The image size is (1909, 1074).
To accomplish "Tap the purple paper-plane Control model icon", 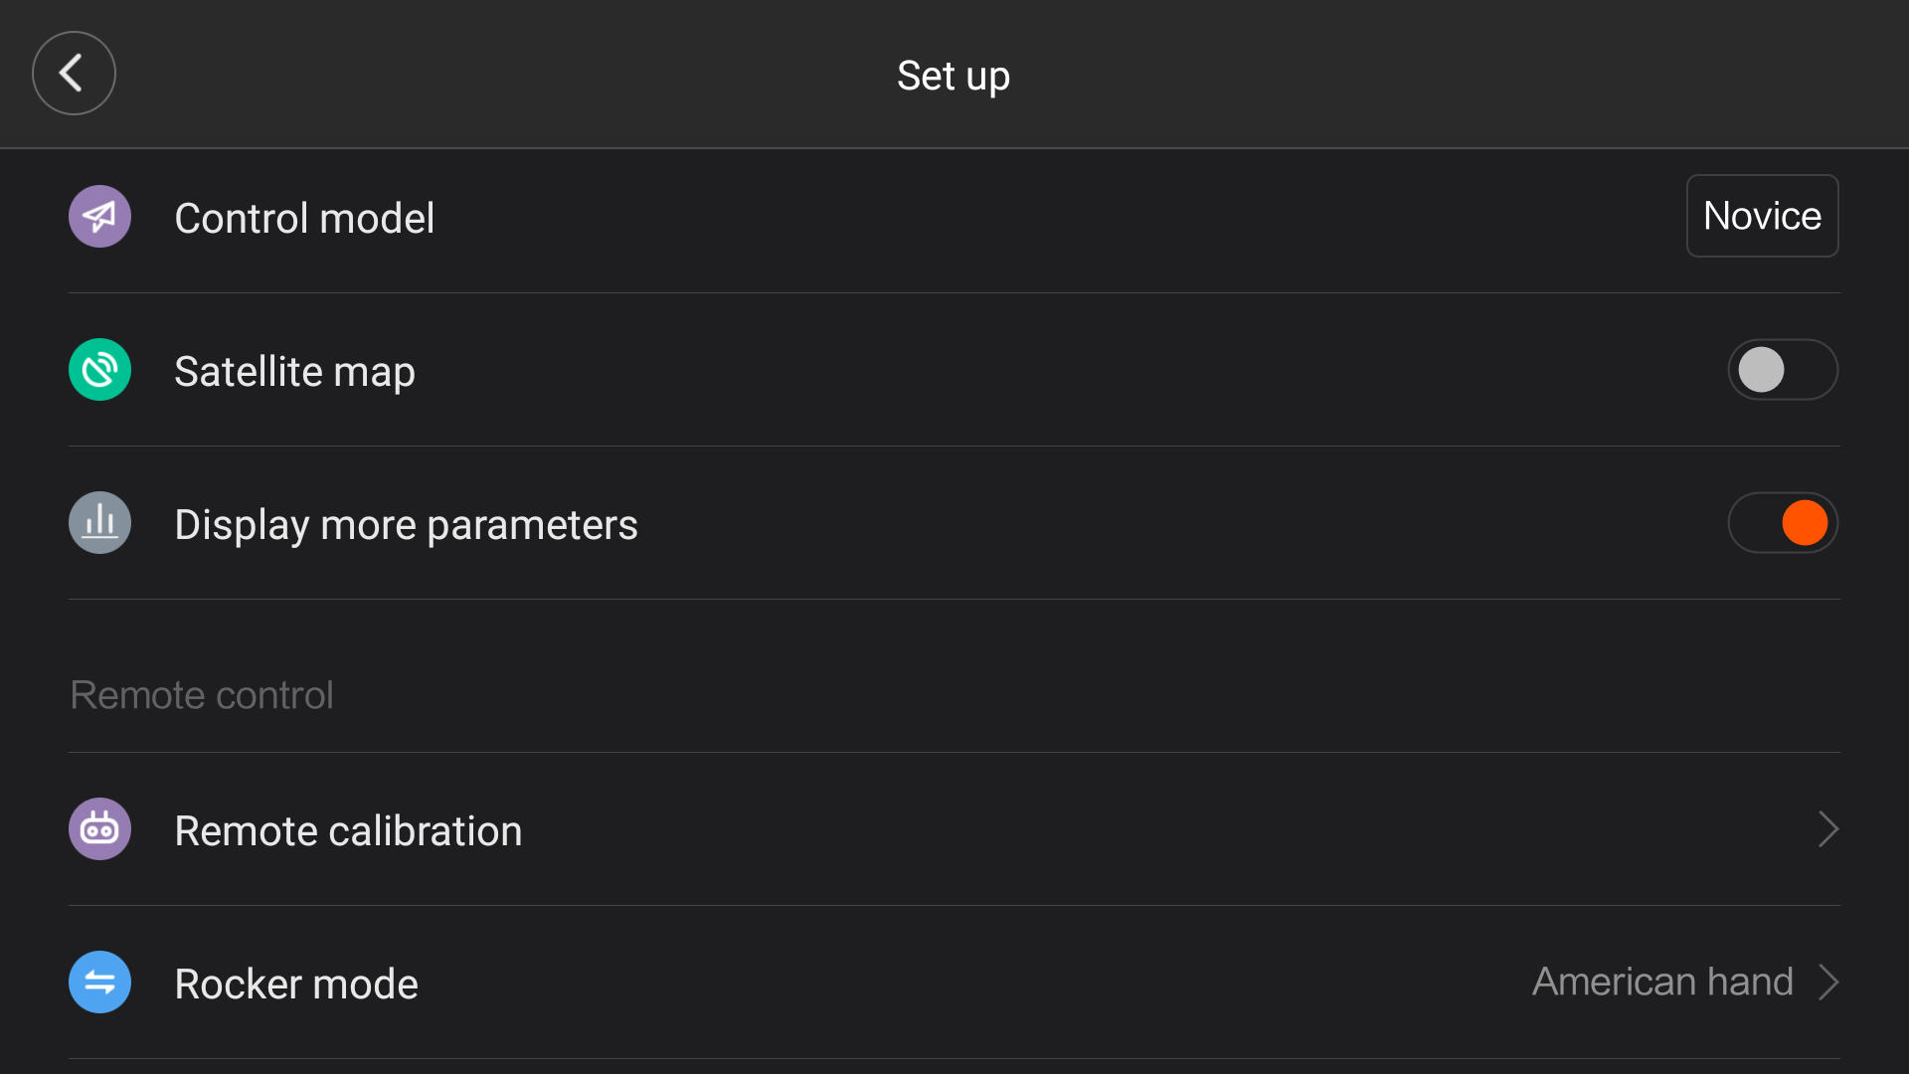I will pos(99,217).
